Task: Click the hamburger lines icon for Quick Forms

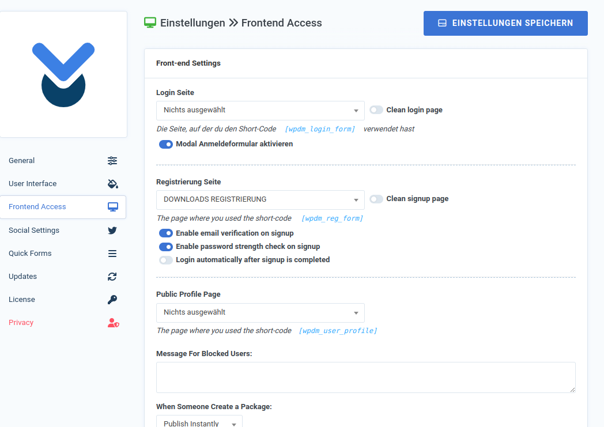Action: 112,254
